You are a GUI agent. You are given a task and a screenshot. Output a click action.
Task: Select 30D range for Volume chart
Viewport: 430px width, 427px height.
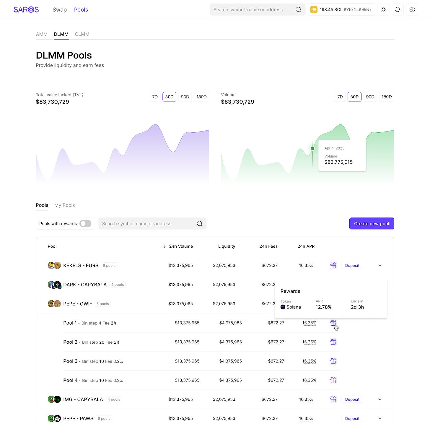pyautogui.click(x=354, y=97)
